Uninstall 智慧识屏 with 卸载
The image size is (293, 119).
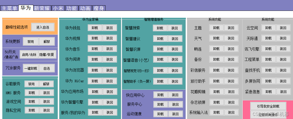tap(160, 49)
